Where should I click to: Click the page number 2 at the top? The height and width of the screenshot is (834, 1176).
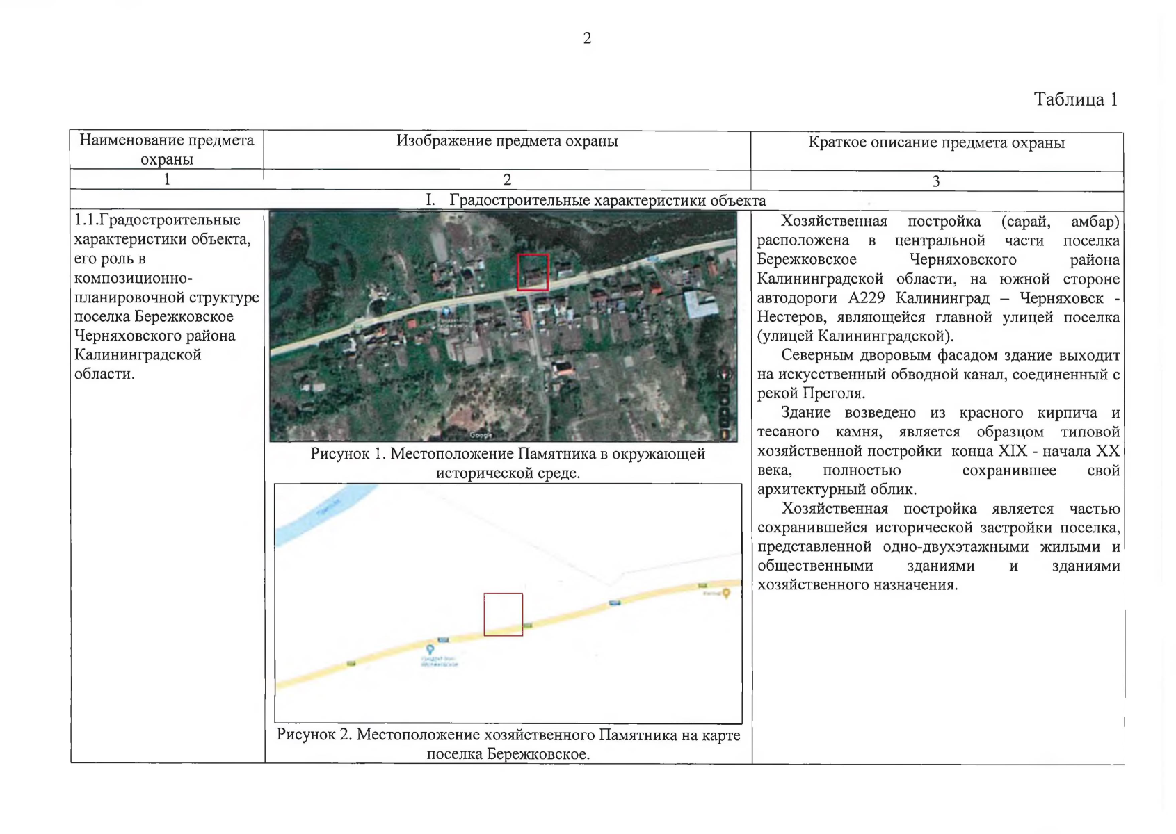click(x=587, y=38)
